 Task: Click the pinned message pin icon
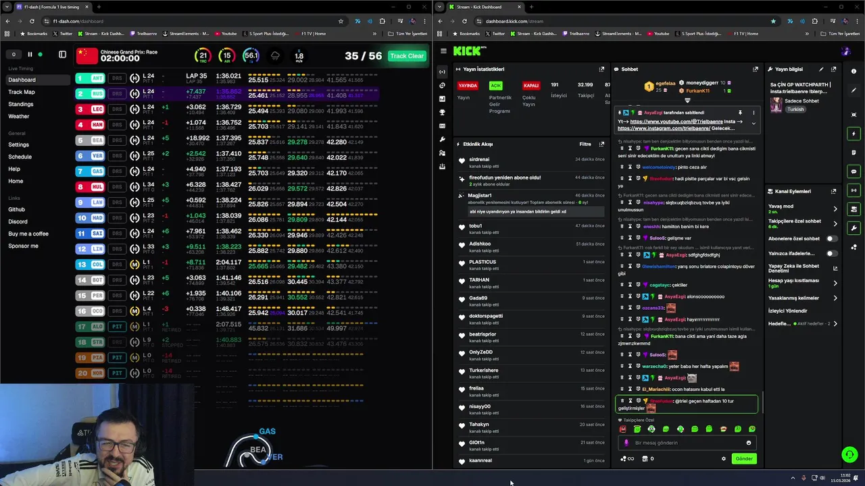(740, 113)
